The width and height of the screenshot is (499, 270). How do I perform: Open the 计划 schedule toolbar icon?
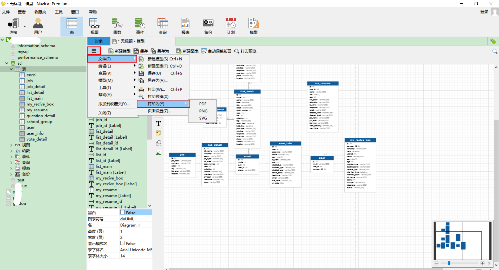click(231, 26)
